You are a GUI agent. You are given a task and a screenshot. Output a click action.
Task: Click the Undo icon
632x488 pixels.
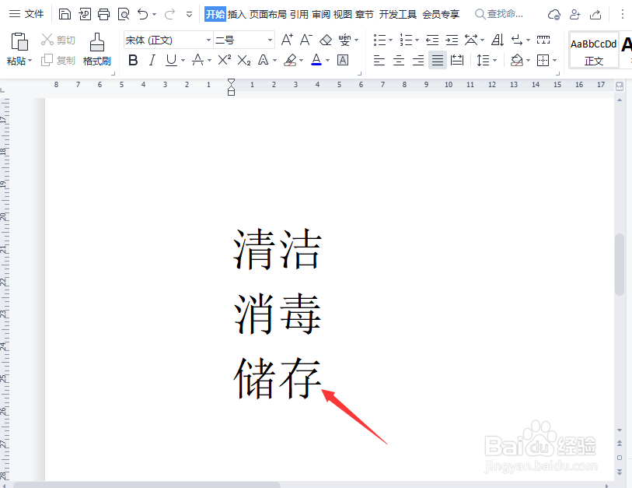point(142,13)
